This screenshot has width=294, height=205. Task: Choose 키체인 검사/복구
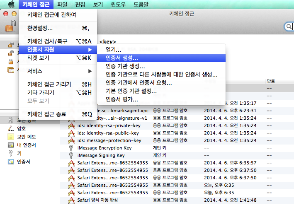58,41
